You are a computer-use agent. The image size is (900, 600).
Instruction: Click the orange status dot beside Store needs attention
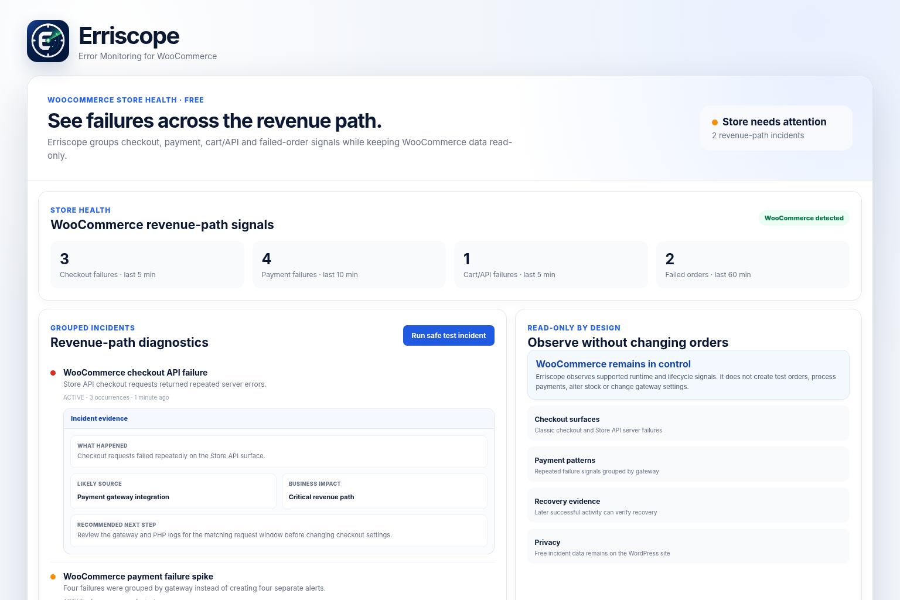click(715, 122)
